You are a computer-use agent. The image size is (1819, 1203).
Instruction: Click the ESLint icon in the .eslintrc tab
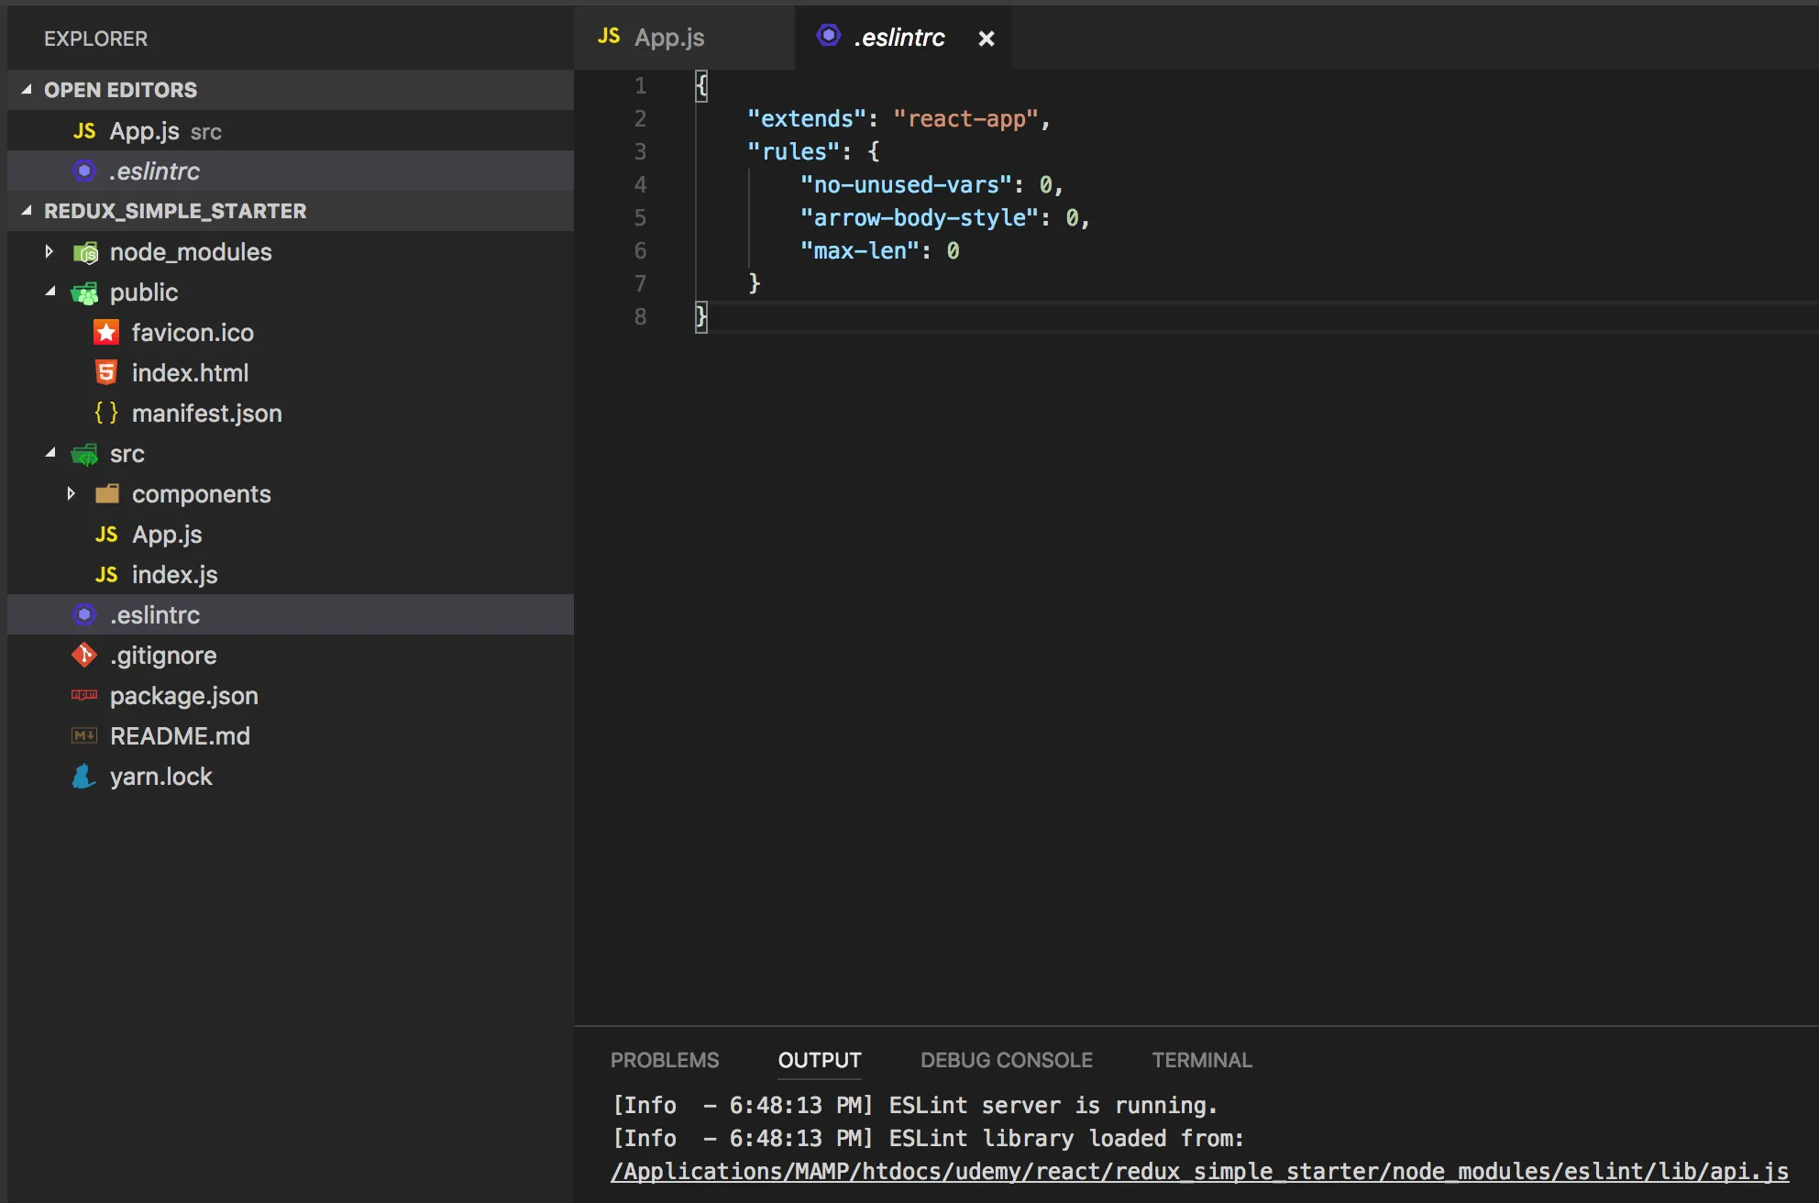pyautogui.click(x=829, y=37)
